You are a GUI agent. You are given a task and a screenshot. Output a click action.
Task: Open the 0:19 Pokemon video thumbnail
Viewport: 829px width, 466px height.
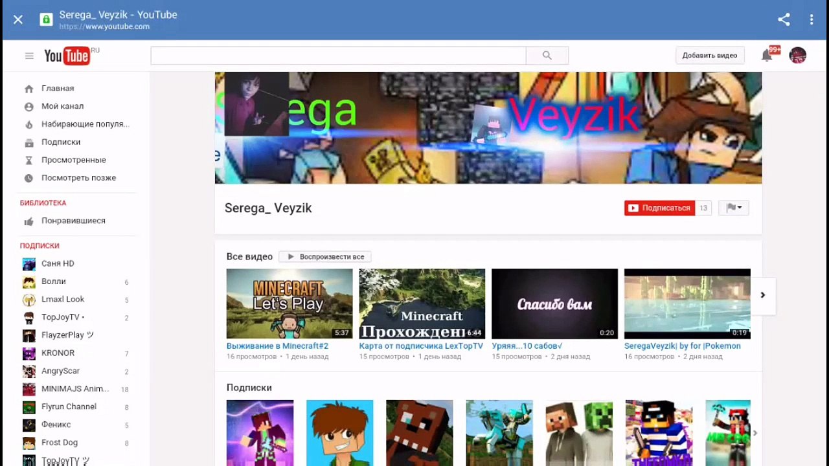click(x=687, y=304)
